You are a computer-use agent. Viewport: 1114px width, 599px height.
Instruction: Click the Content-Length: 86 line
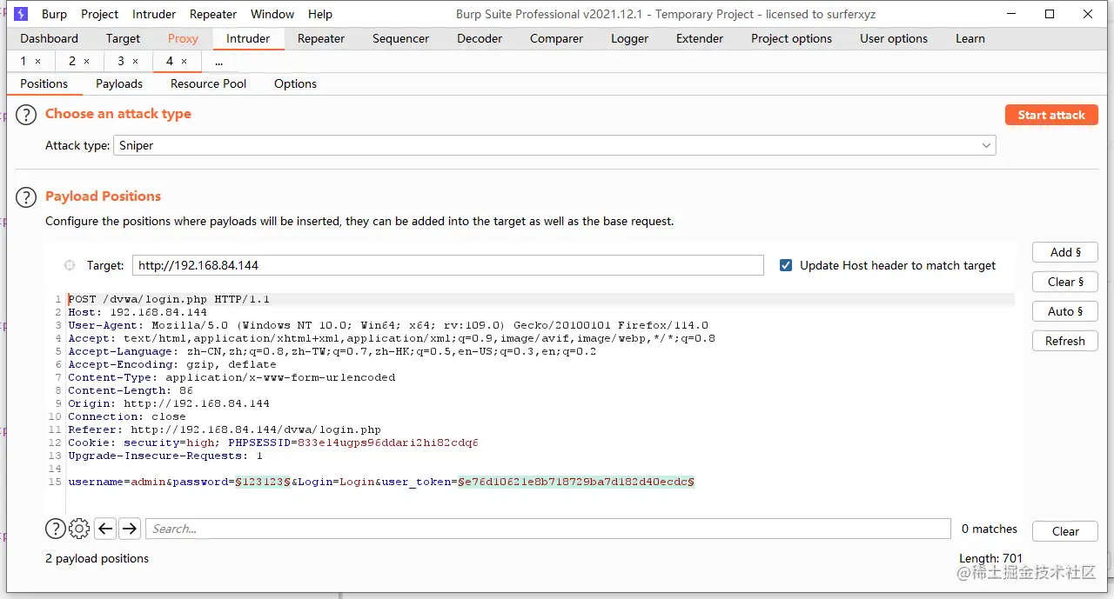point(131,390)
